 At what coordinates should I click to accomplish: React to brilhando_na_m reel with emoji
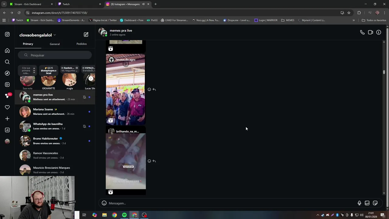pos(149,161)
